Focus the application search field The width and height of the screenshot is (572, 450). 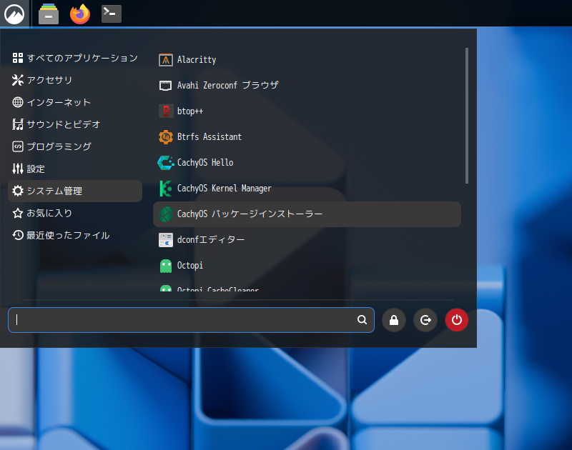[x=191, y=320]
